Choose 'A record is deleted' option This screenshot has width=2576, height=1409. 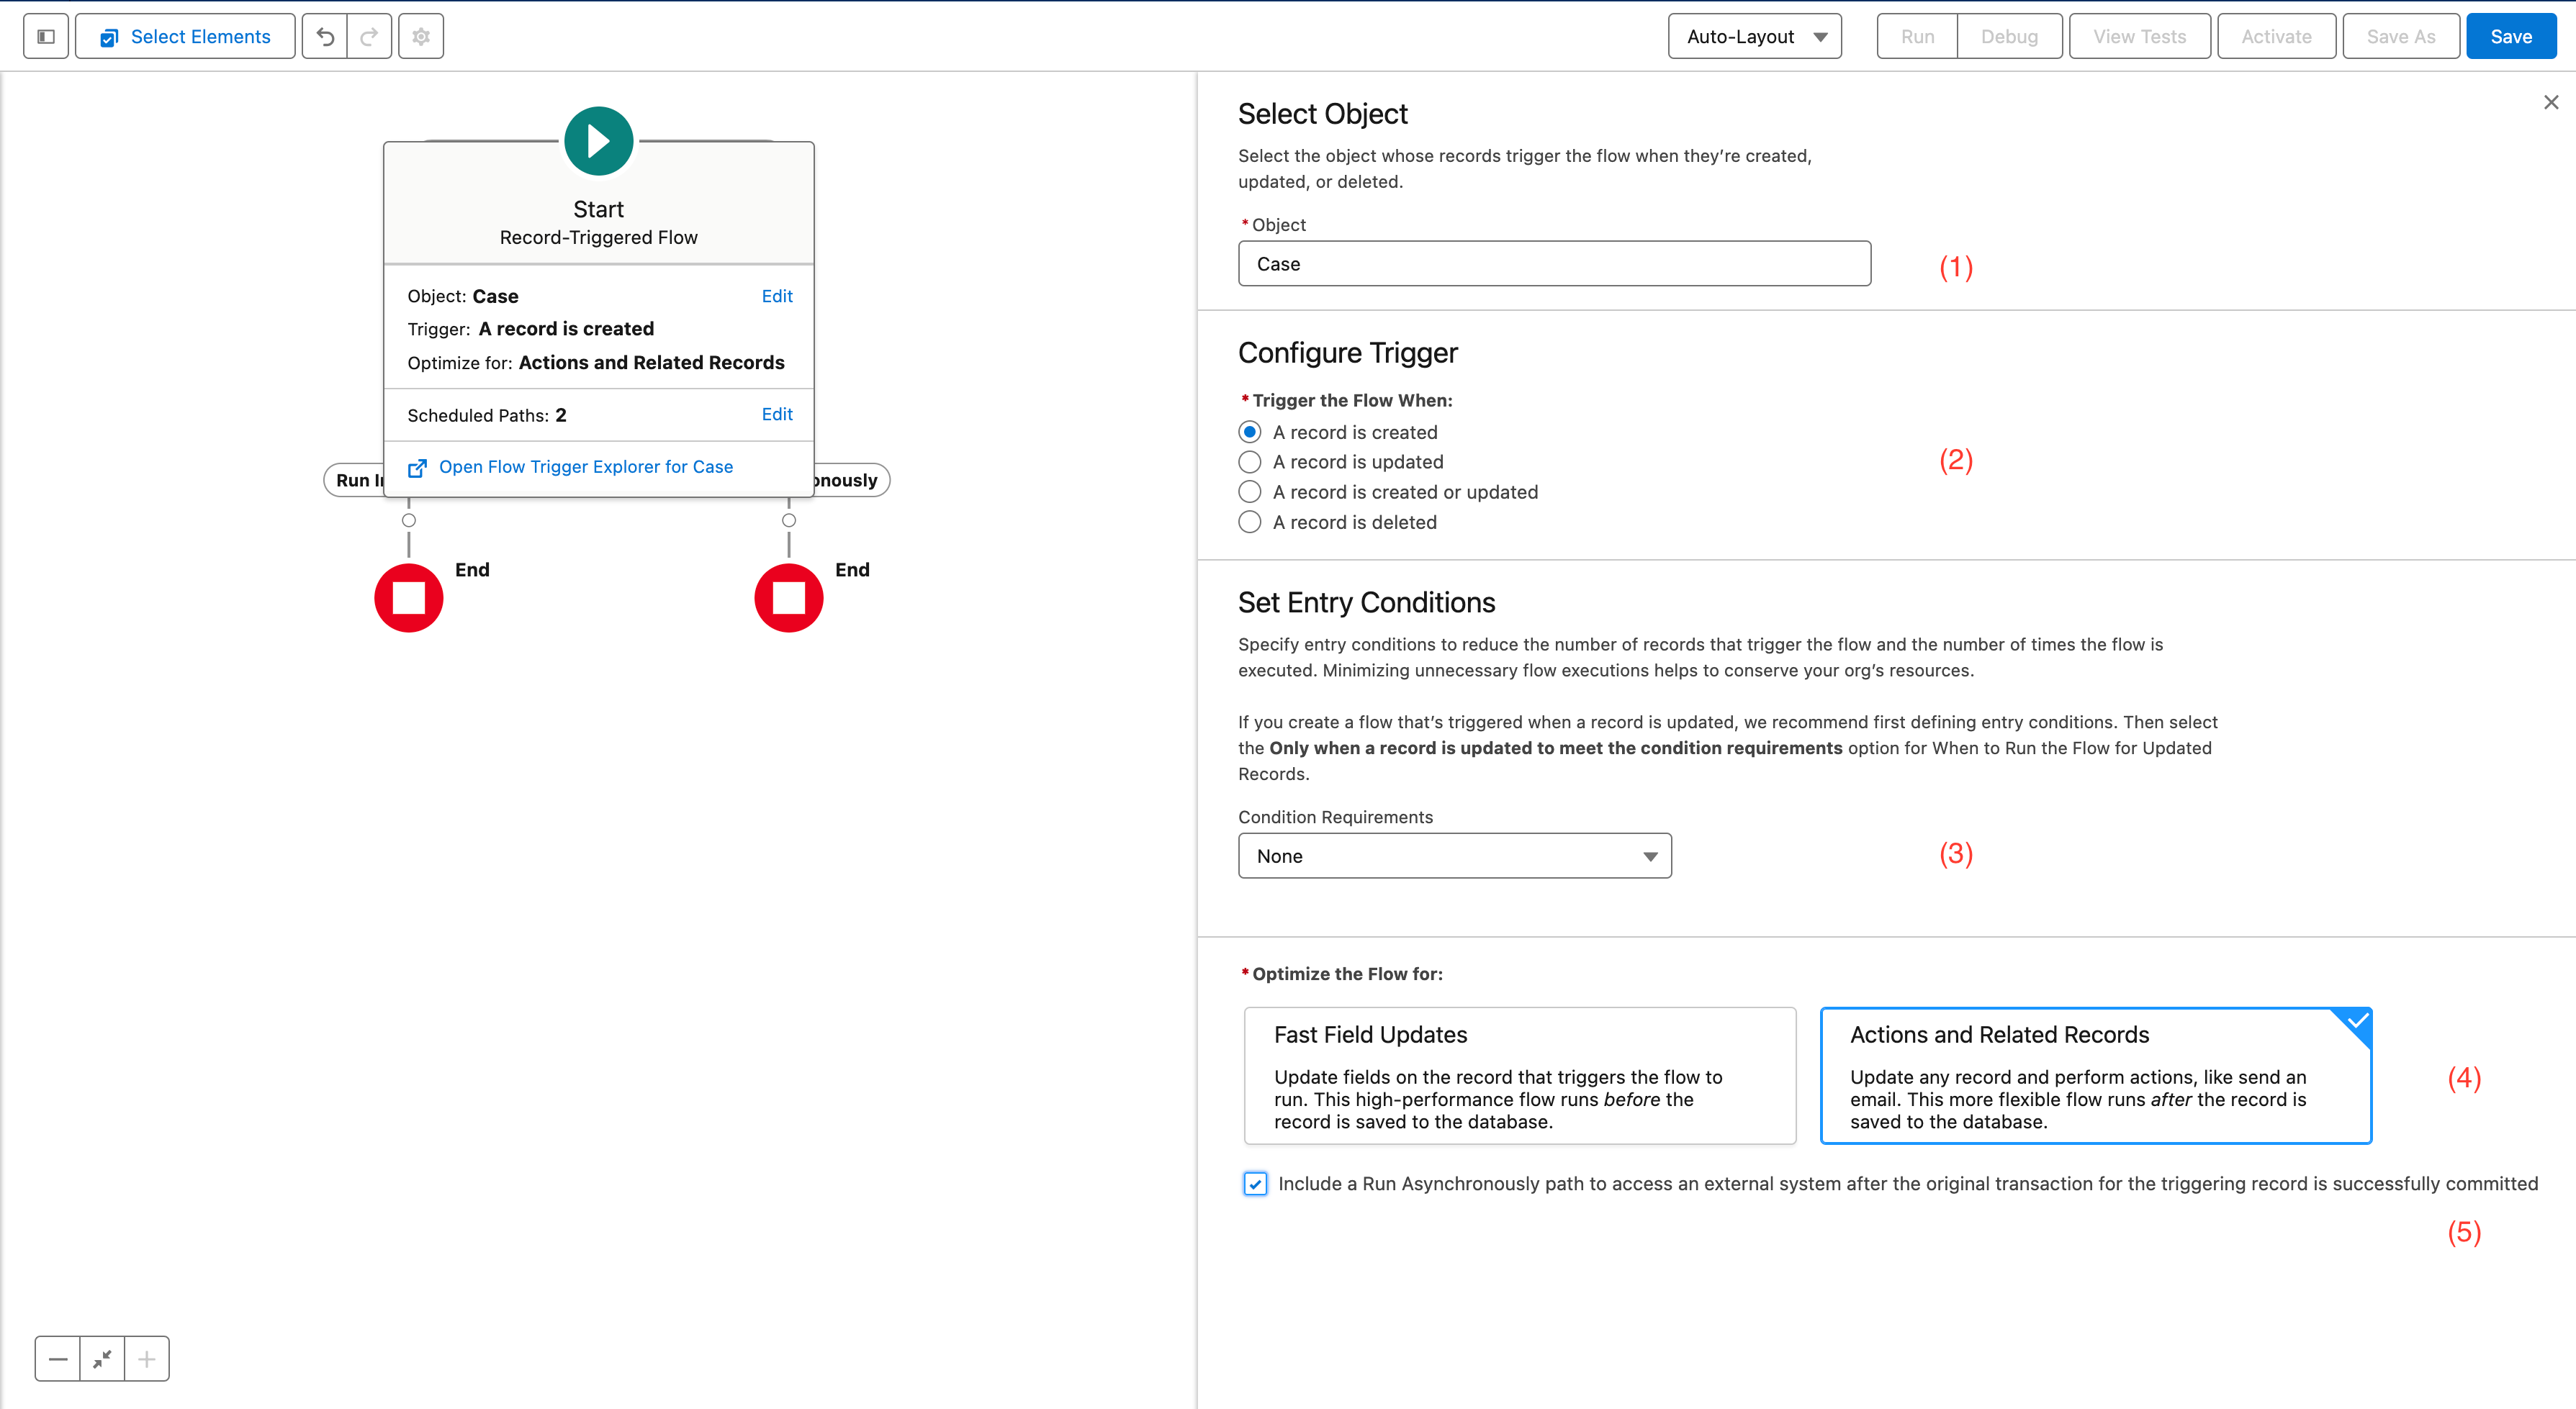[1250, 522]
